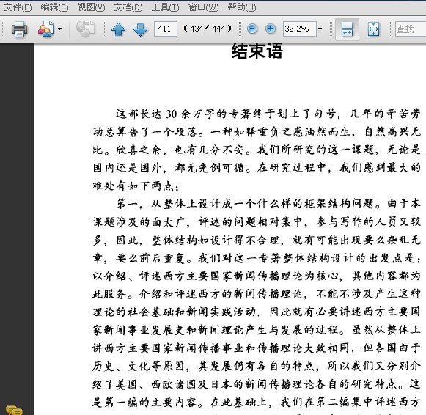Open the 帮助(H) menu
The image size is (426, 415).
pyautogui.click(x=242, y=7)
